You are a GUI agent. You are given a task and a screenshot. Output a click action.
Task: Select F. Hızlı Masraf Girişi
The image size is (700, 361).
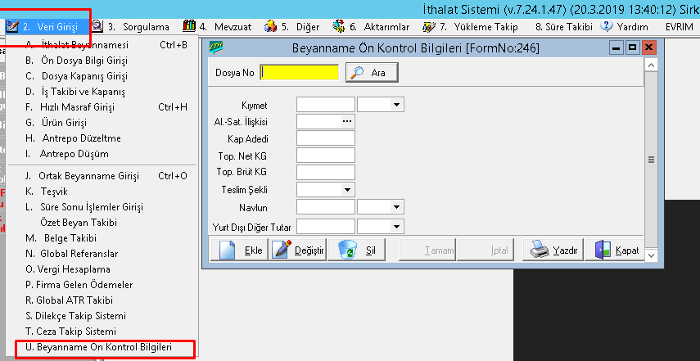(x=102, y=107)
